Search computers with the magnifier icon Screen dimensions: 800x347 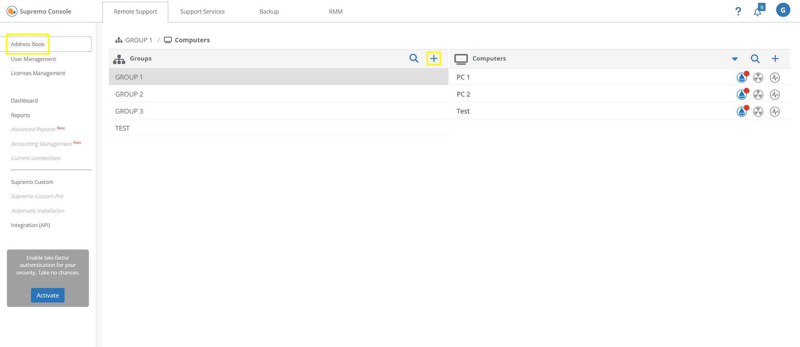755,59
